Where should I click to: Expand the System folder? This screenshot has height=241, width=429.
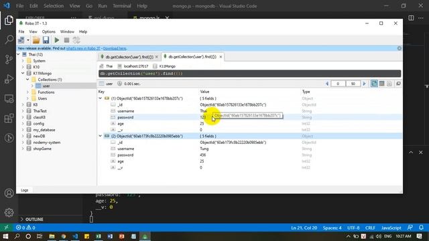click(x=23, y=61)
